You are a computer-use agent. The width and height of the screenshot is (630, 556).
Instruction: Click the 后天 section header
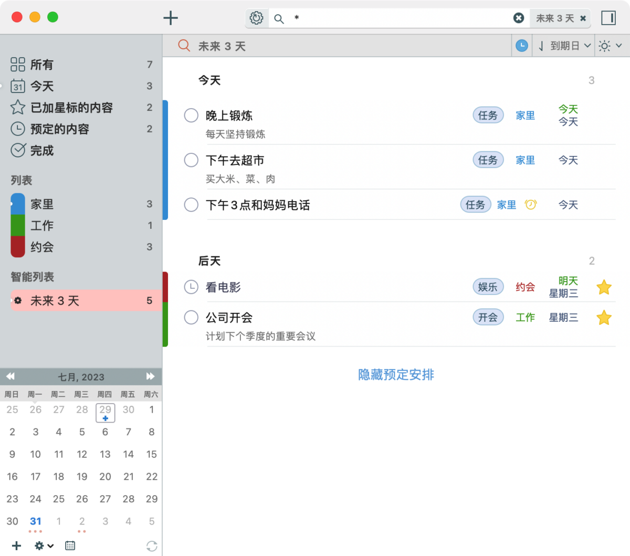(x=209, y=261)
